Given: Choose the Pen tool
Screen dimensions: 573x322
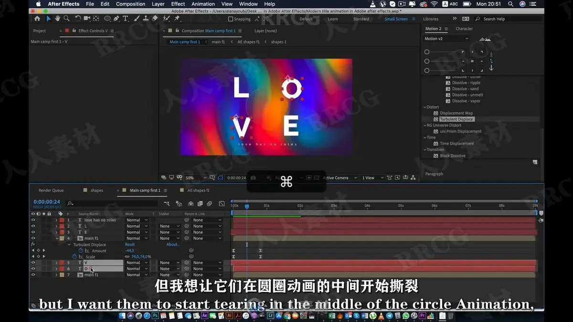Looking at the screenshot, I should click(117, 19).
